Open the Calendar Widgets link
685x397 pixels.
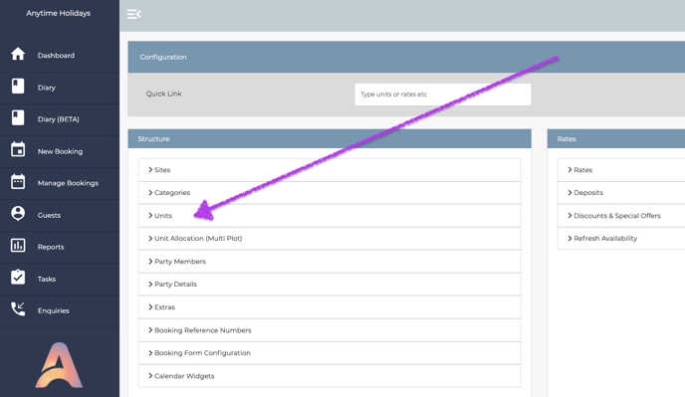[184, 376]
